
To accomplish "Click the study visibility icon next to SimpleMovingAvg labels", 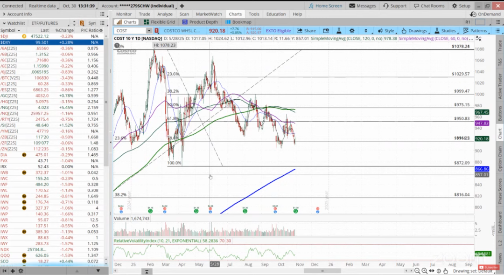I will tap(479, 39).
